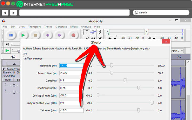This screenshot has width=192, height=120.
Task: Skip to start with the rewind button
Action: coord(47,35)
